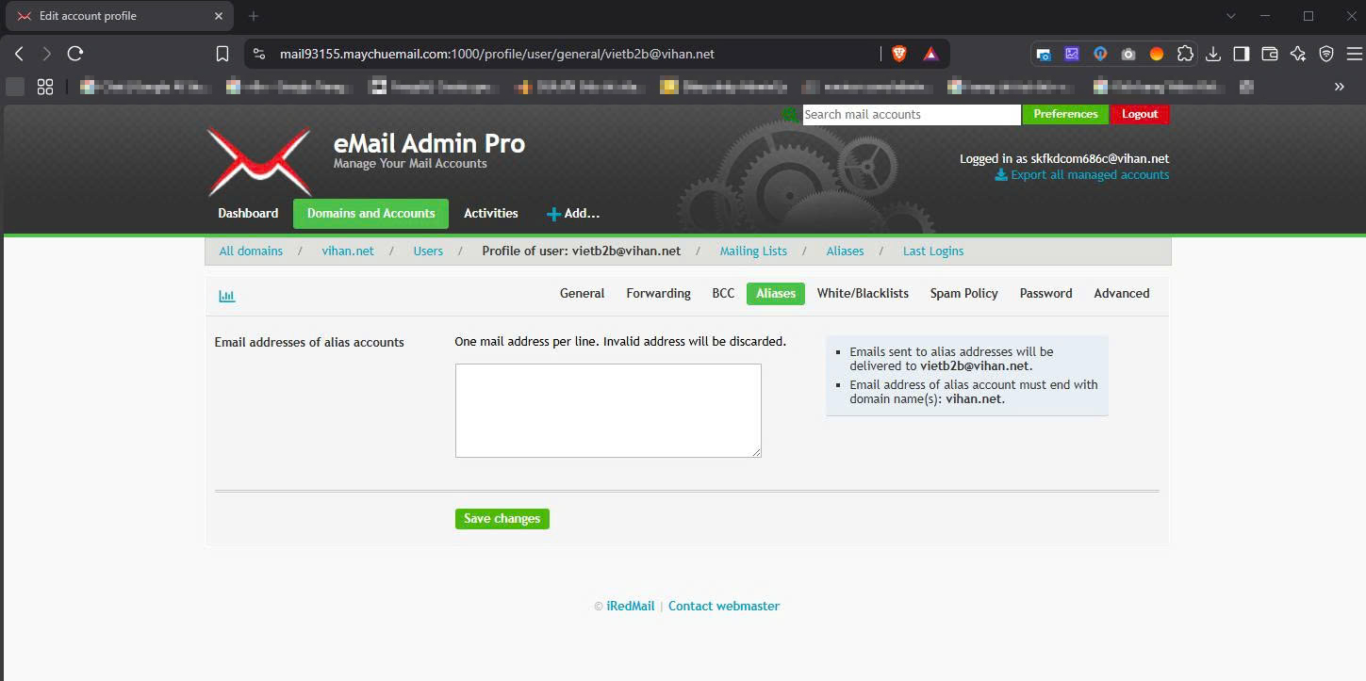Open the Spam Policy tab
The width and height of the screenshot is (1366, 681).
click(963, 294)
